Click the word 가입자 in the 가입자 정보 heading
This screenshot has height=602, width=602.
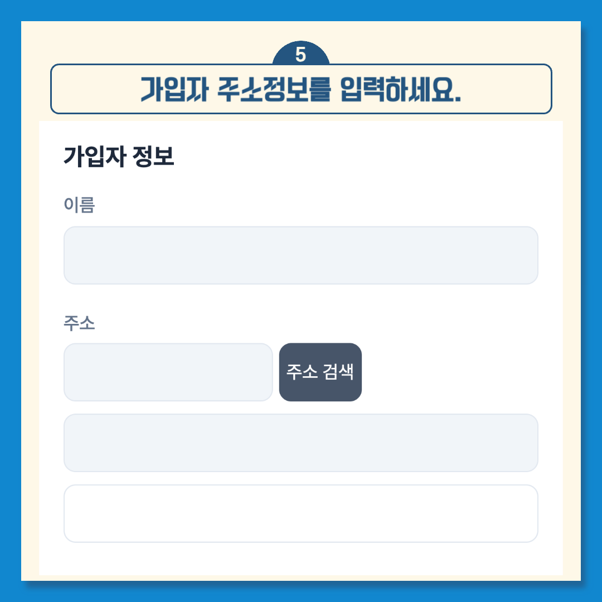pos(95,157)
